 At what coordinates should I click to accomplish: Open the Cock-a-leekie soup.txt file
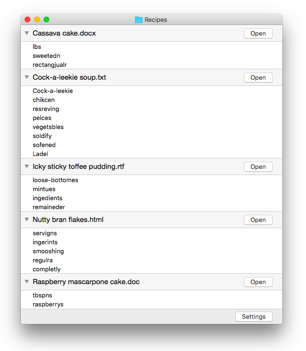[x=258, y=77]
